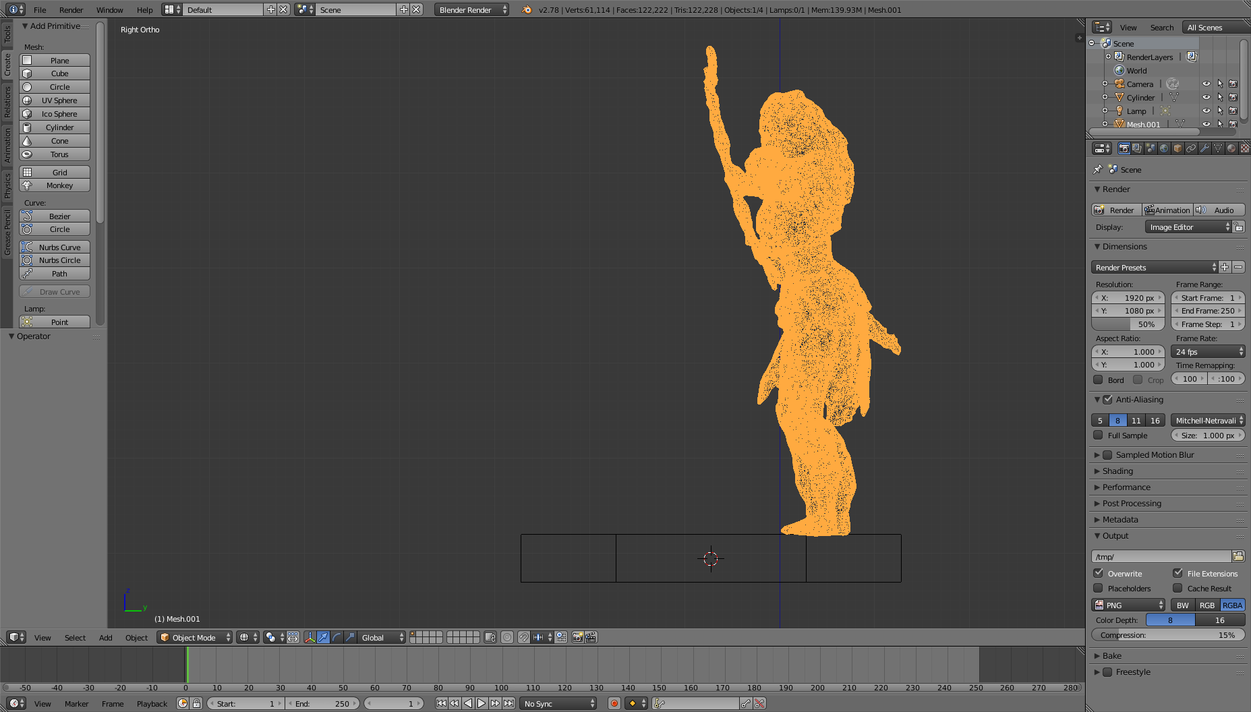Open the PNG file format dropdown

click(x=1128, y=605)
